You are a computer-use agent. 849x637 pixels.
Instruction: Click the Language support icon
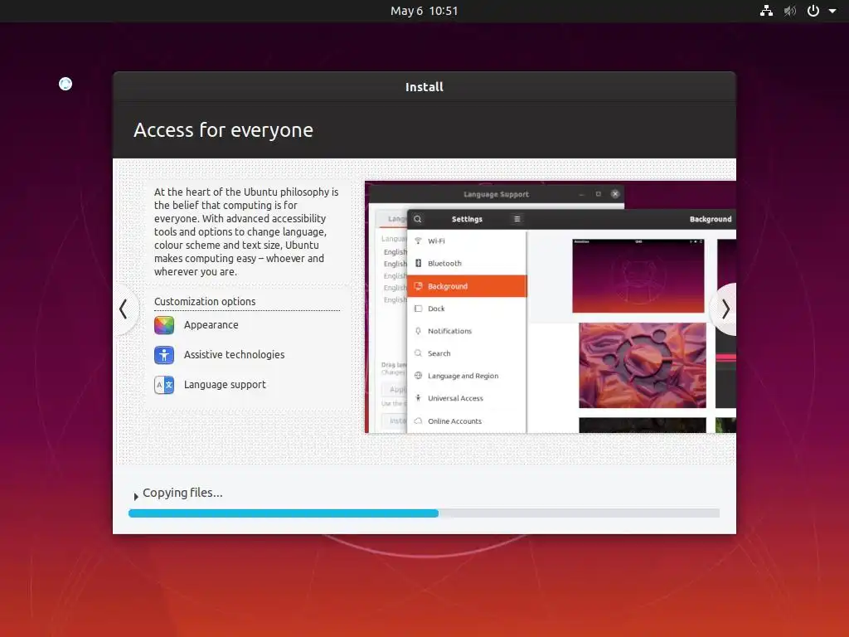164,385
